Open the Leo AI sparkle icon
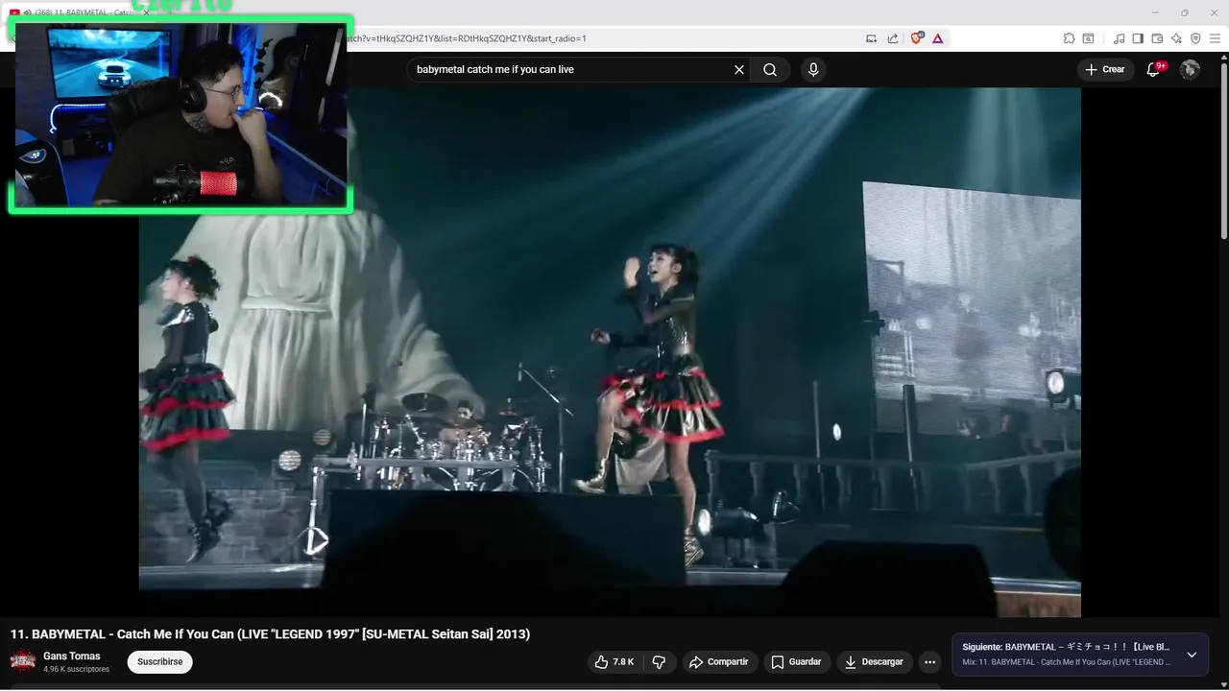 (1176, 38)
